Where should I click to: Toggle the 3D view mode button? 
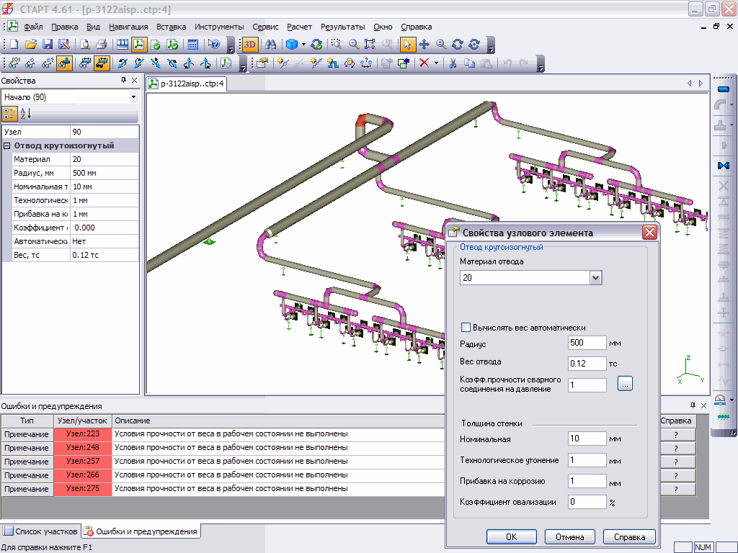249,44
